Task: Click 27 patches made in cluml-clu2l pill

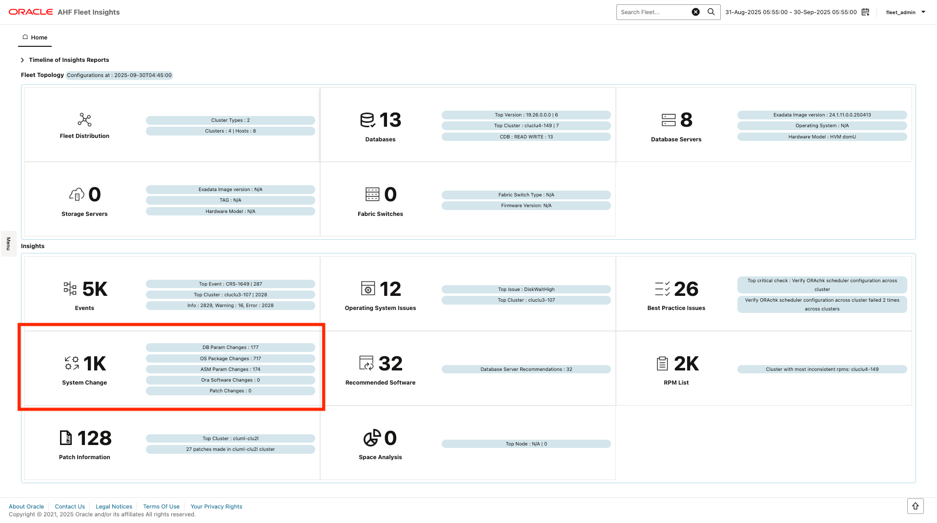Action: tap(230, 449)
